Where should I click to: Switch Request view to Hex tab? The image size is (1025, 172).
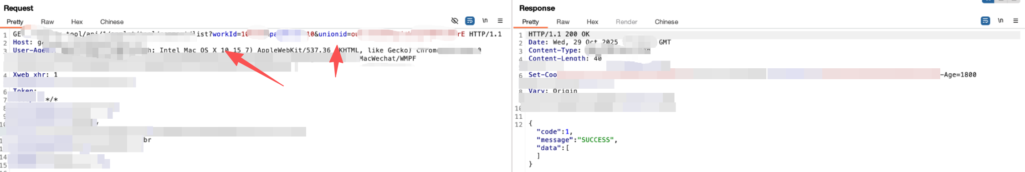tap(77, 22)
